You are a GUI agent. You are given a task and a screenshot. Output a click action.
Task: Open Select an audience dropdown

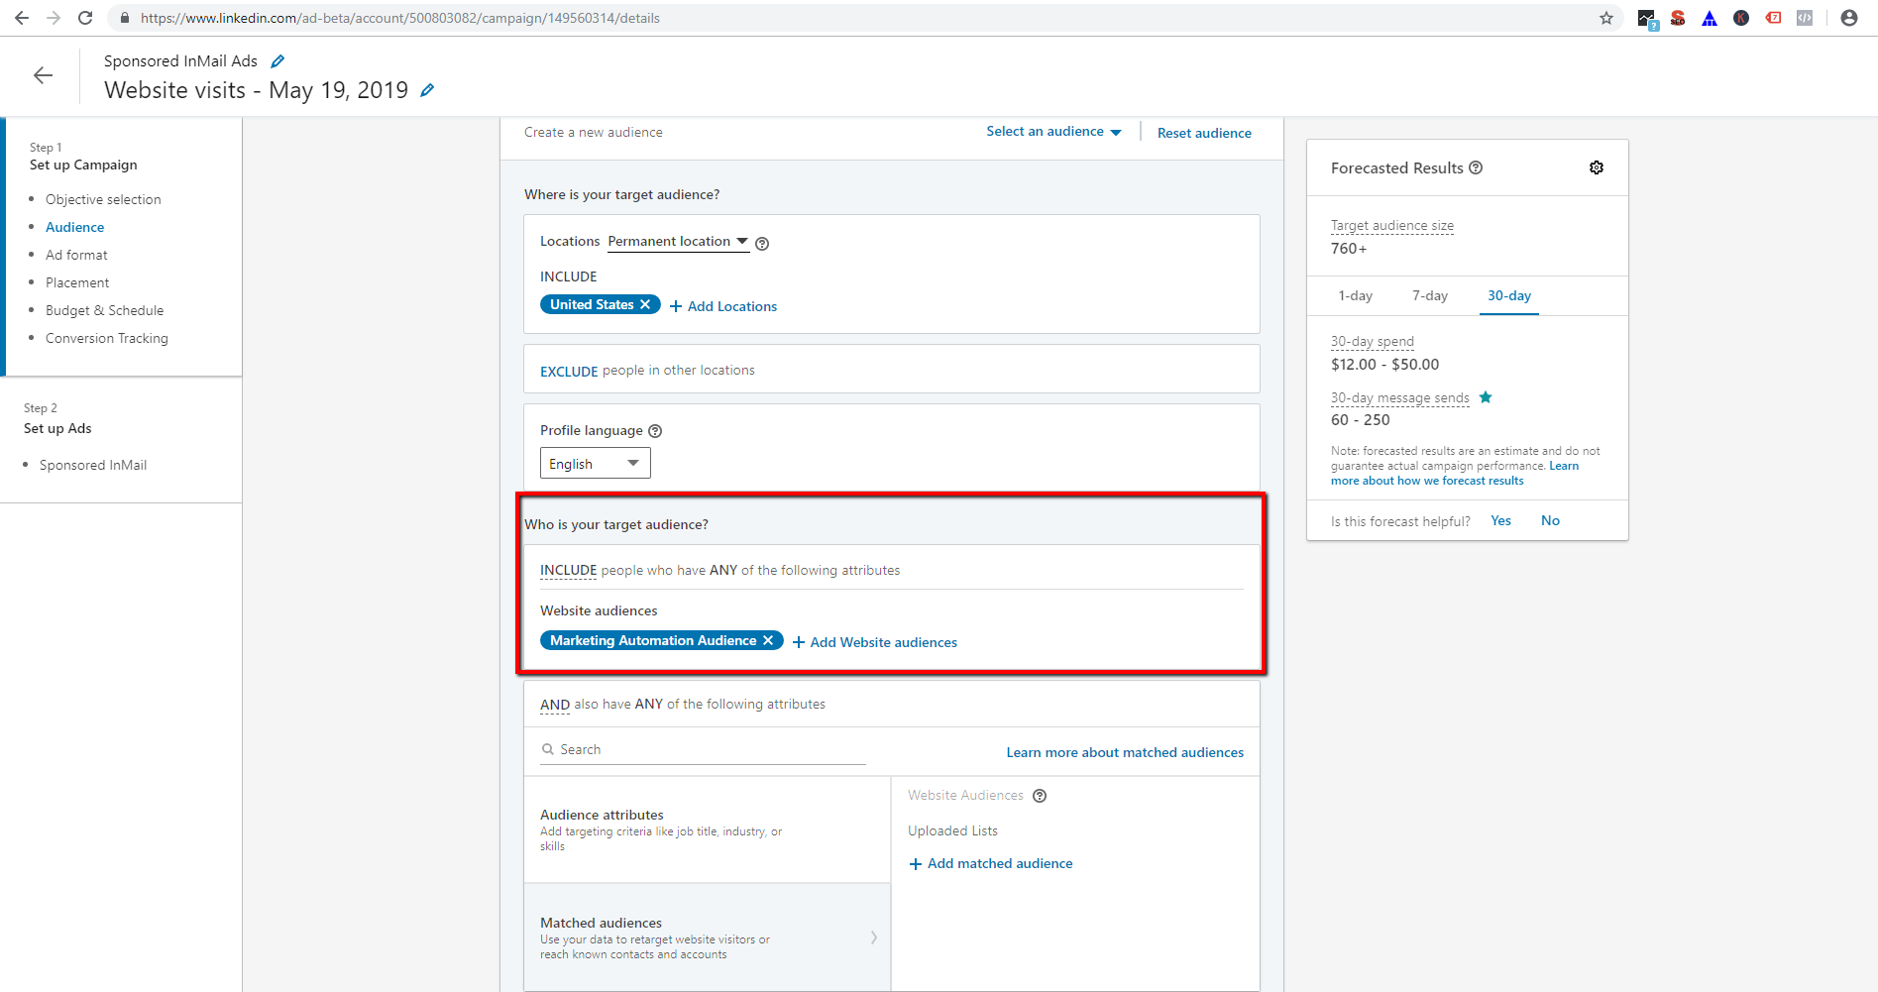coord(1053,132)
